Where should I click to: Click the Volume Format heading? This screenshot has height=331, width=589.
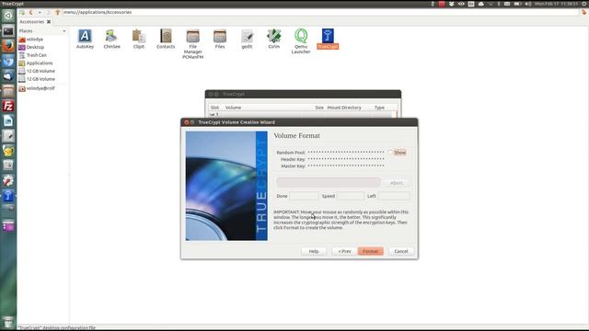[296, 135]
